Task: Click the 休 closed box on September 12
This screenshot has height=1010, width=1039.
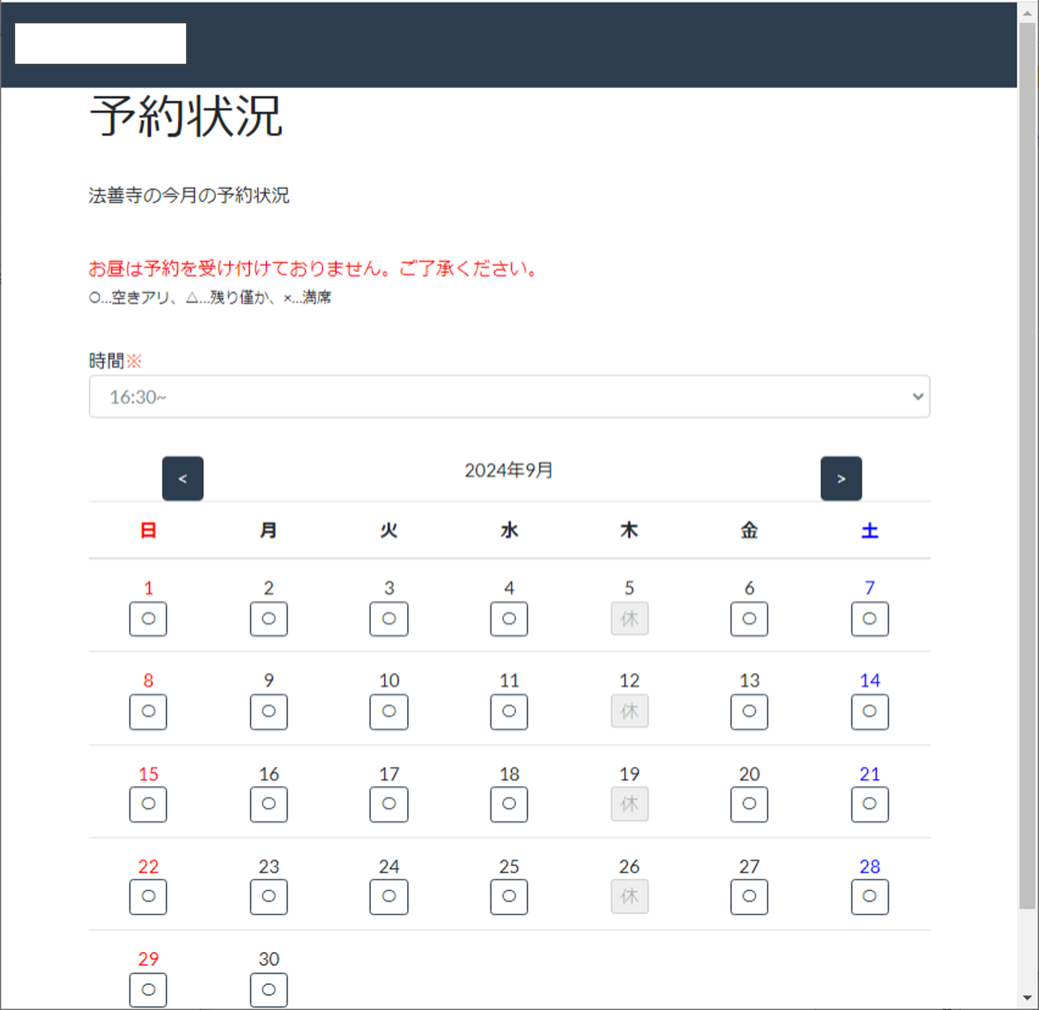Action: [x=630, y=711]
